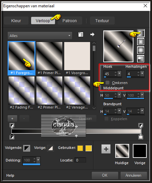Click the white arrow icon beside category list
152x183 pixels.
coord(92,34)
